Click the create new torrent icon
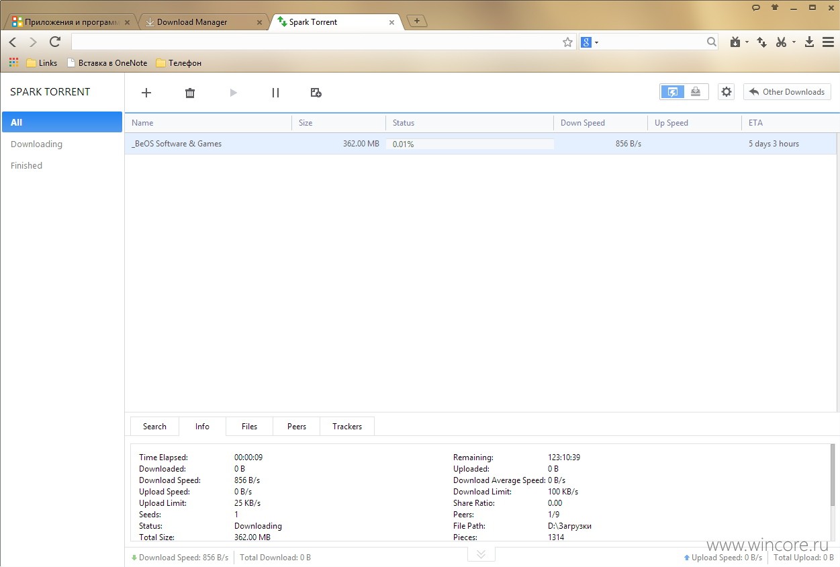This screenshot has width=840, height=567. pos(316,93)
